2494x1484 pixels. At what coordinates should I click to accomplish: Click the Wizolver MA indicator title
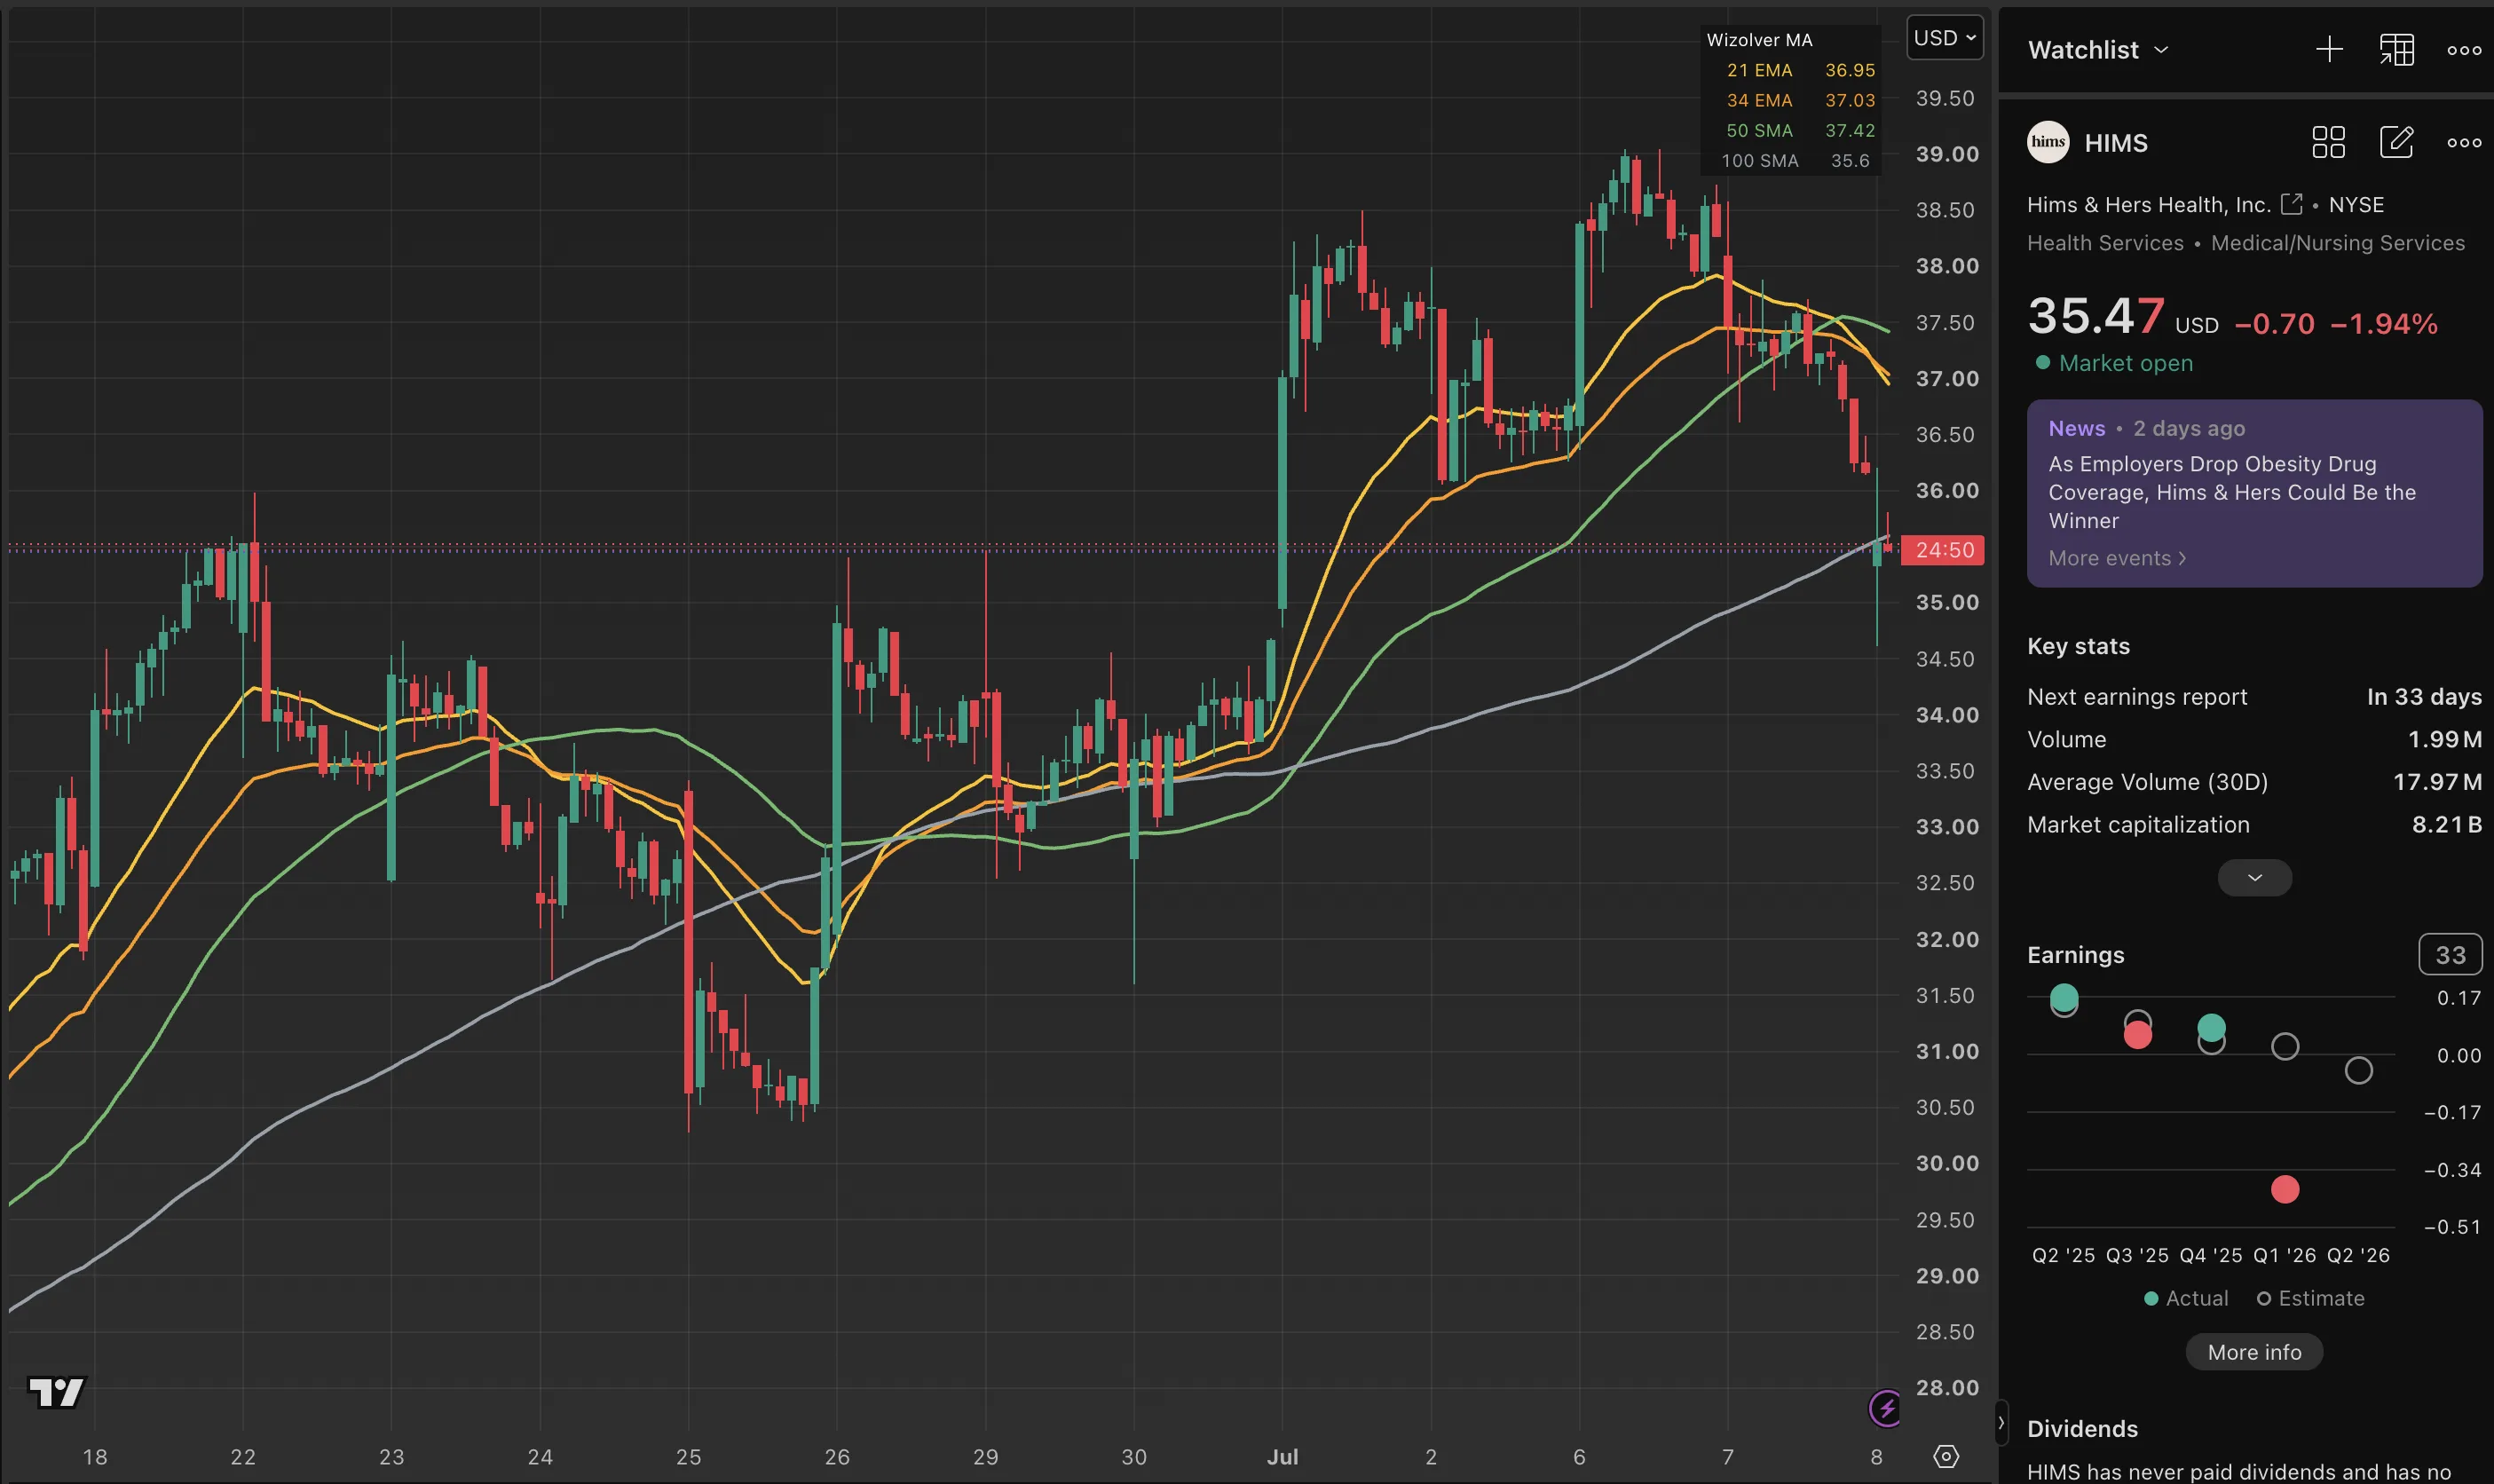[x=1759, y=40]
